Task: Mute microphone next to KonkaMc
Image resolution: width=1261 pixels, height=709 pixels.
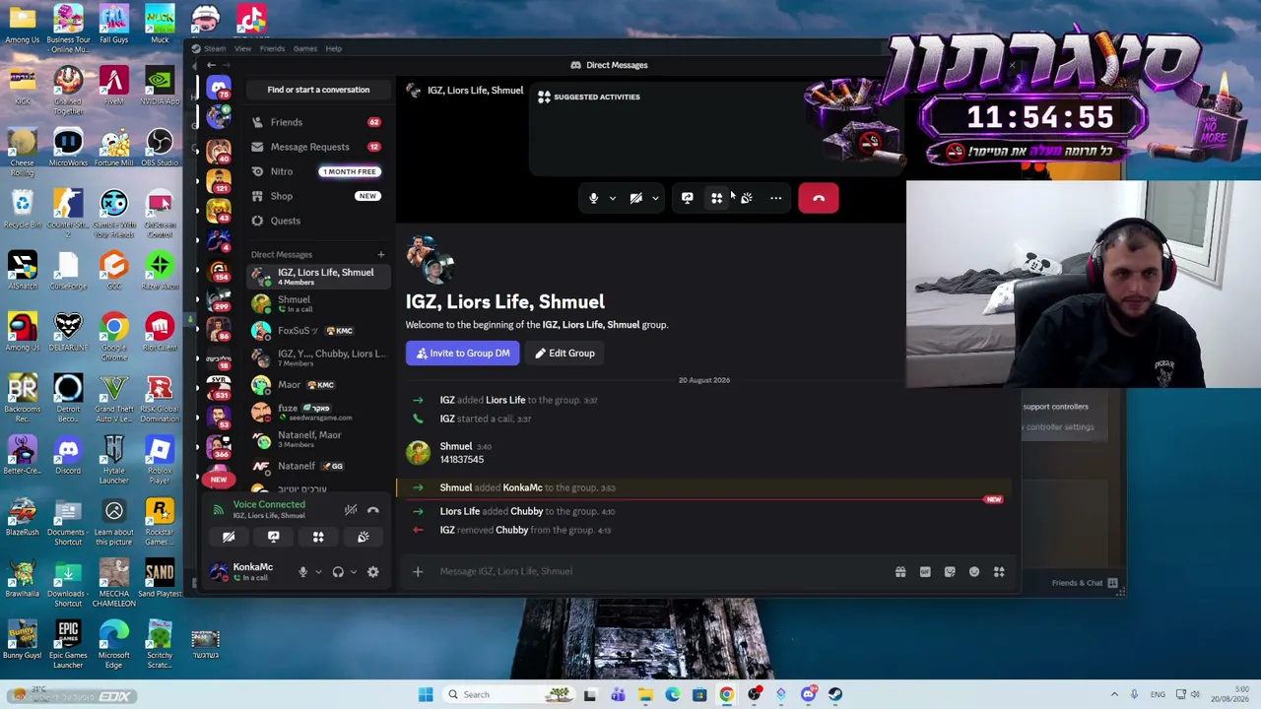Action: pos(302,571)
